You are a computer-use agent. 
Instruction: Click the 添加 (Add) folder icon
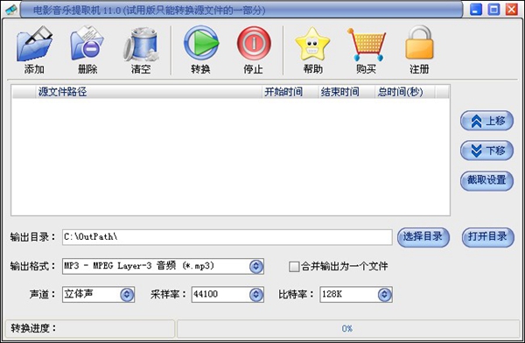coord(34,44)
